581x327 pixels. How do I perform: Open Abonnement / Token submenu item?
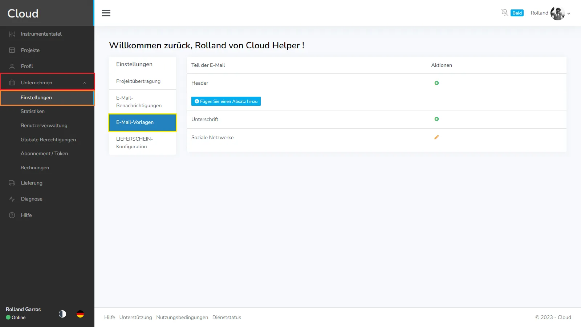coord(44,153)
